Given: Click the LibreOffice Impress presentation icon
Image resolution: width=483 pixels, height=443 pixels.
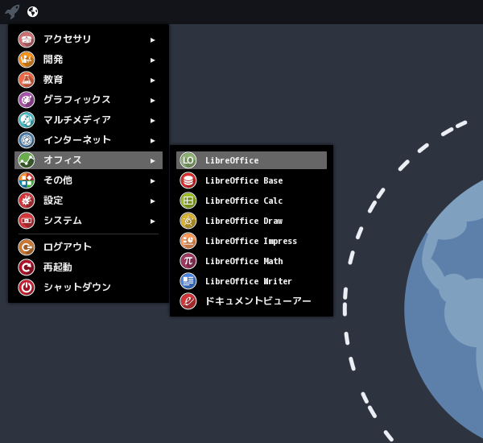Looking at the screenshot, I should [188, 241].
